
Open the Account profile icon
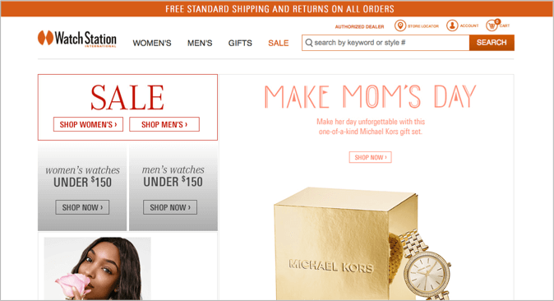pyautogui.click(x=452, y=25)
